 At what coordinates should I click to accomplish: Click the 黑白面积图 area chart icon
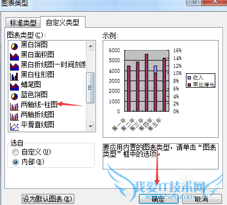(x=14, y=56)
